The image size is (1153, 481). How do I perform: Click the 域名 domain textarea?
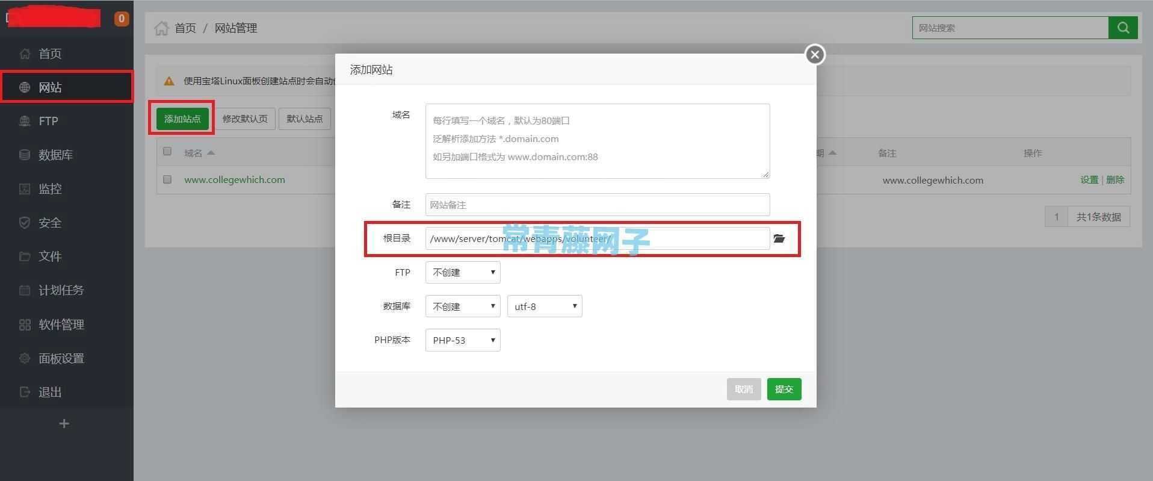point(598,141)
